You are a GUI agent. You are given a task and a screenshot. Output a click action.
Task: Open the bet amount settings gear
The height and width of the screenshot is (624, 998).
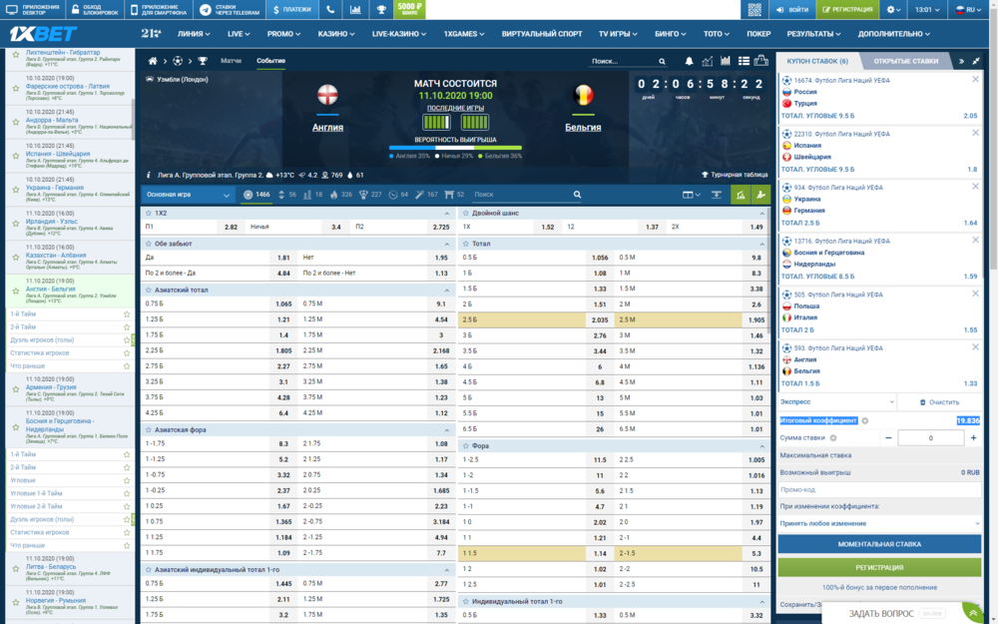[833, 438]
